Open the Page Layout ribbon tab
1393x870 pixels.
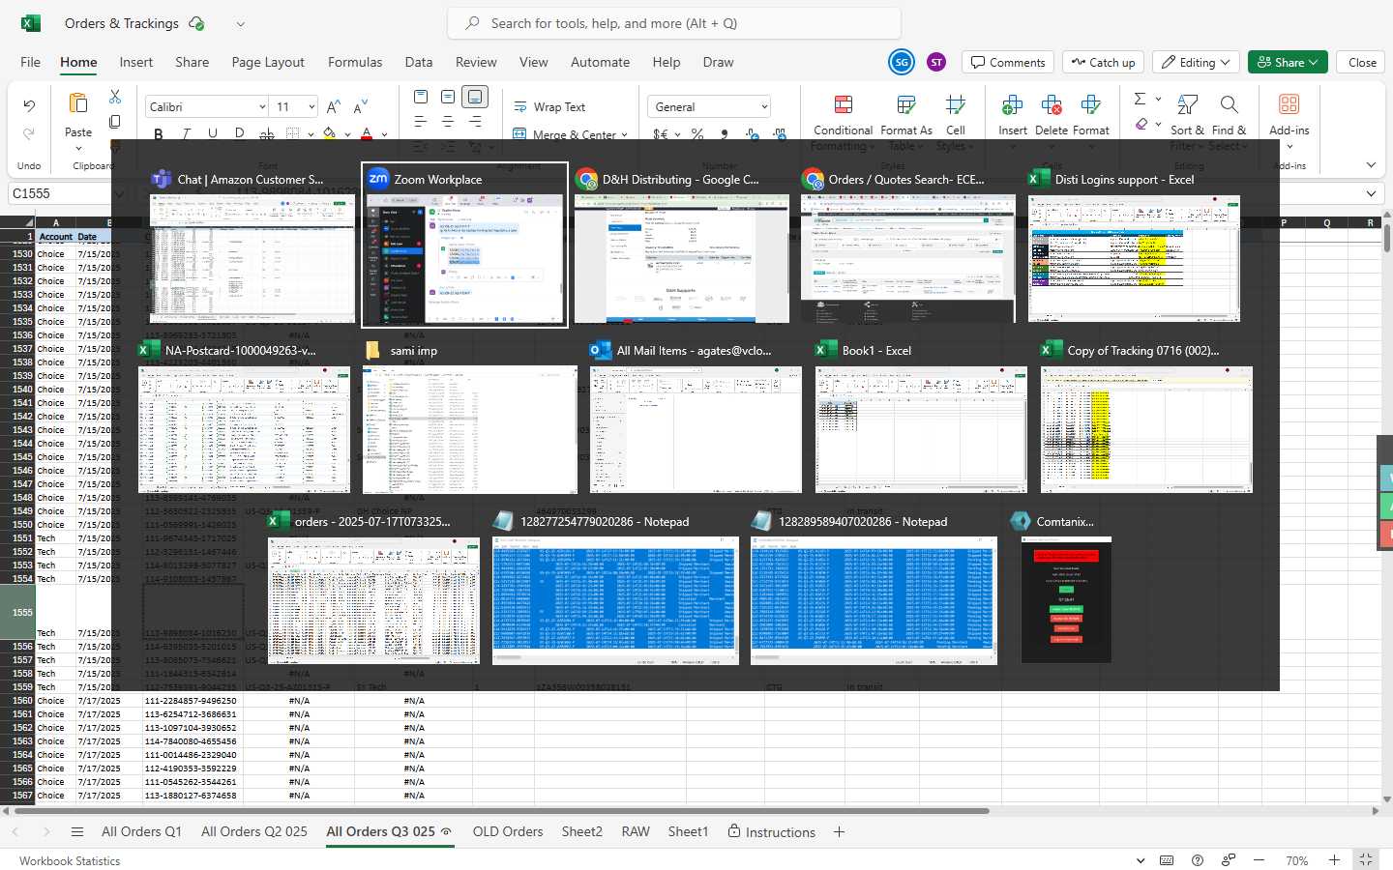tap(268, 62)
